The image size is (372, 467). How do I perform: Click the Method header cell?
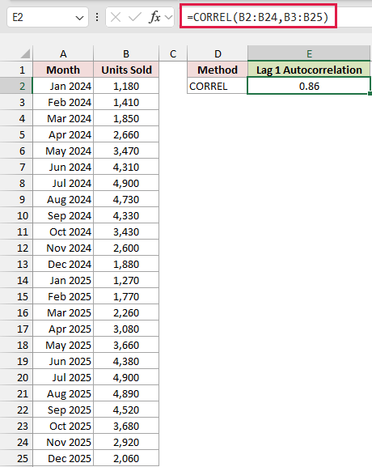point(218,70)
